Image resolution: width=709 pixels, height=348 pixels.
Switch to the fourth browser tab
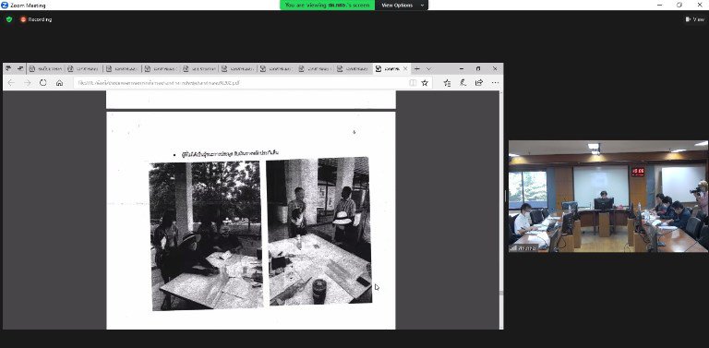point(162,68)
